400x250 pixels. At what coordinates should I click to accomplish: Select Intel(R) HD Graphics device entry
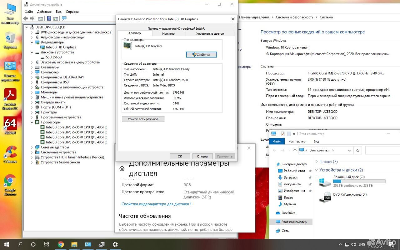pos(61,47)
